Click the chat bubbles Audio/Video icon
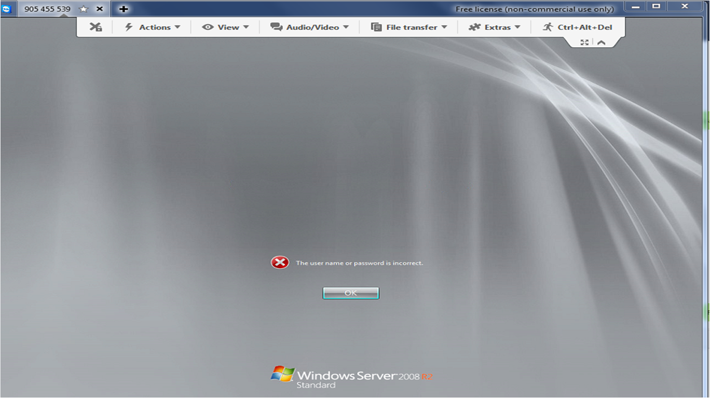Image resolution: width=710 pixels, height=398 pixels. [x=276, y=27]
